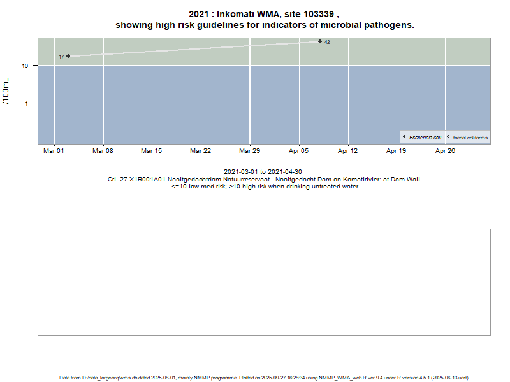This screenshot has height=382, width=510.
Task: Select the Escherichia coli legend marker
Action: [404, 137]
